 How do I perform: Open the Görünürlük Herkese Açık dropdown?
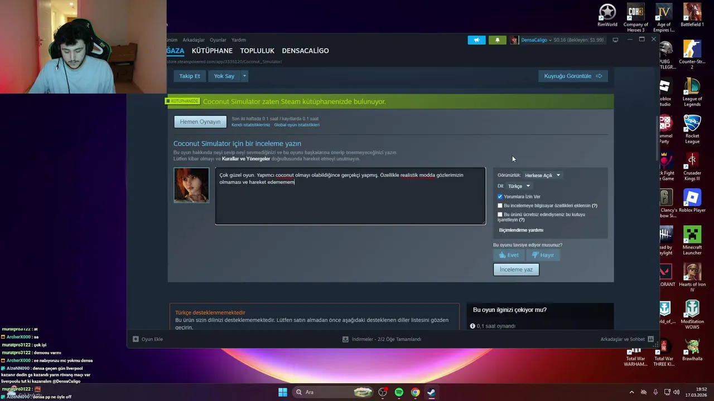[x=542, y=175]
